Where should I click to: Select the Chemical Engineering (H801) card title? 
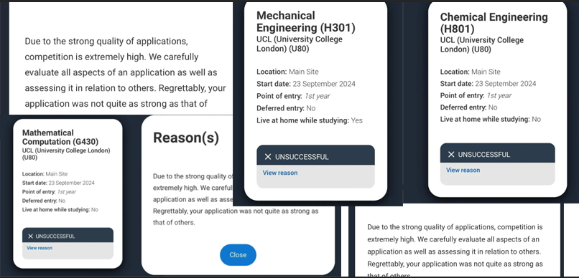(x=494, y=23)
